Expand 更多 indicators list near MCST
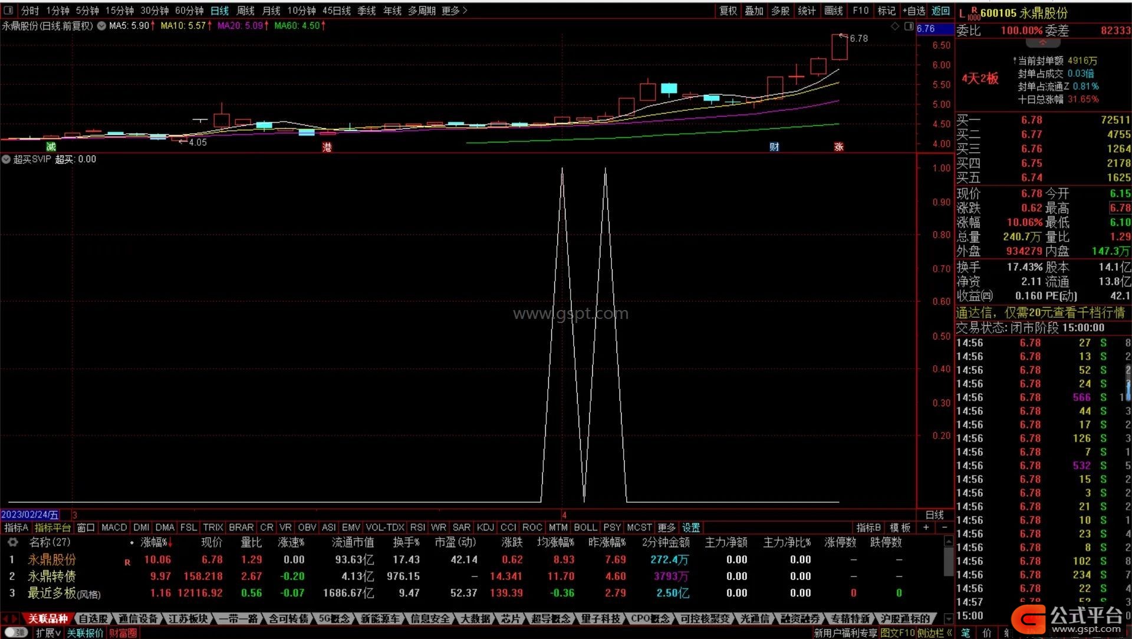 pos(667,528)
